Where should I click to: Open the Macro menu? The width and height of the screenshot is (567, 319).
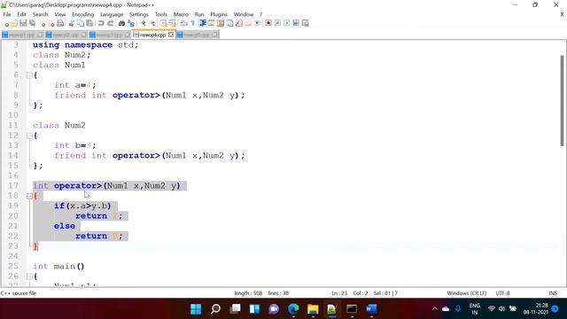point(181,14)
